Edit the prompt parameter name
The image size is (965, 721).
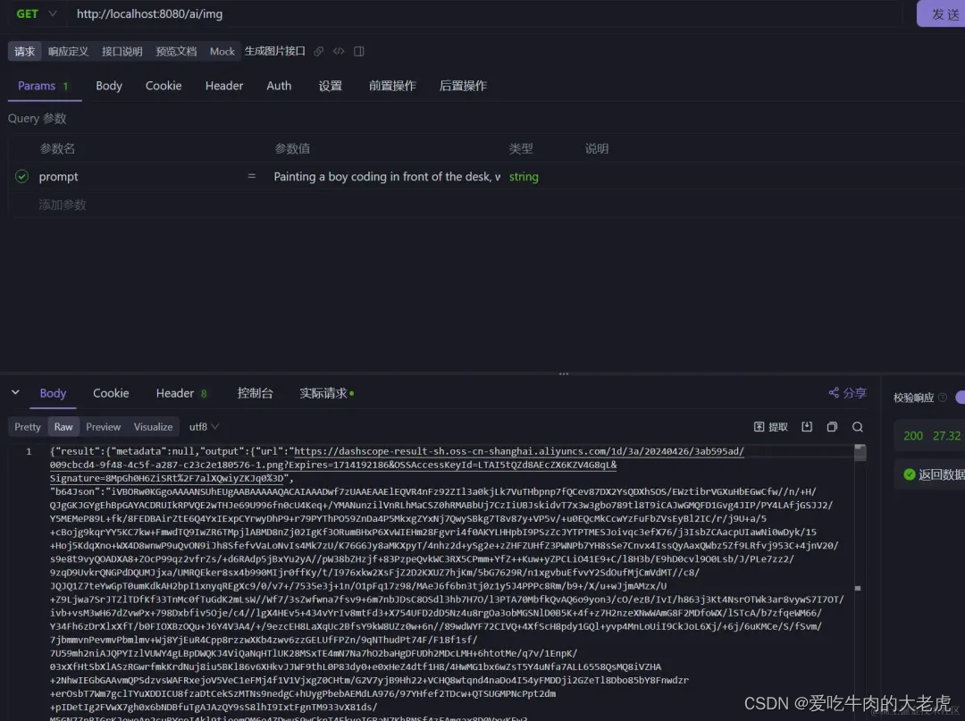[58, 177]
